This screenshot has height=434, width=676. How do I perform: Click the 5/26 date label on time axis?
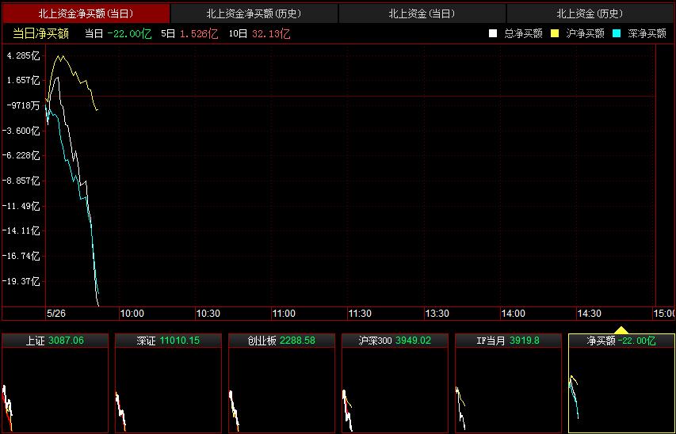(55, 314)
